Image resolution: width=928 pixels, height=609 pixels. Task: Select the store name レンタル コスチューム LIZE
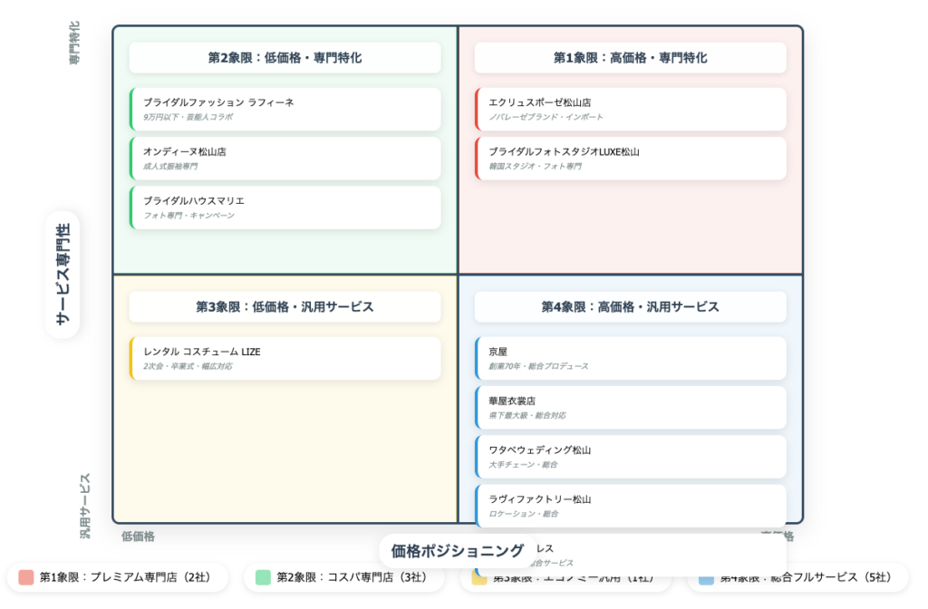(x=202, y=352)
